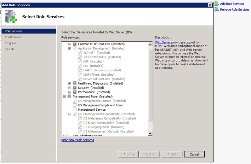Select IIS Management Scripts and Tools text
Screen dimensions: 251x164
[100, 105]
